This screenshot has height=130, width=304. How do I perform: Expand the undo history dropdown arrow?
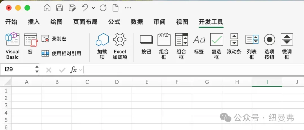click(x=93, y=8)
